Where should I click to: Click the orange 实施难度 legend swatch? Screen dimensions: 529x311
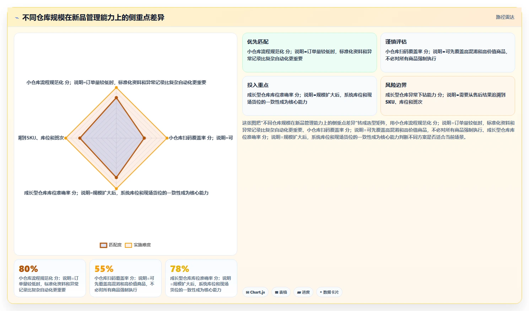128,245
